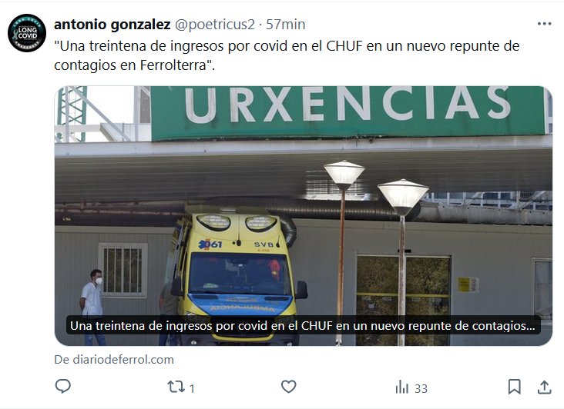The image size is (564, 409).
Task: Like the tweet with the heart icon
Action: [288, 387]
